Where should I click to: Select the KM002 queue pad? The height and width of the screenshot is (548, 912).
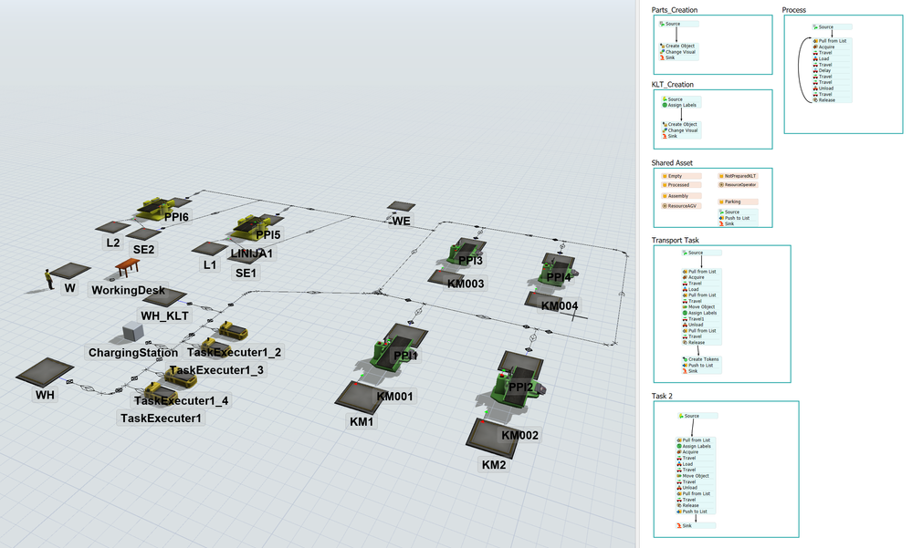pos(492,438)
